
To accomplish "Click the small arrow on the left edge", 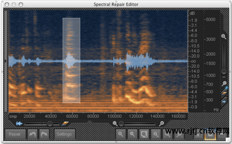I will click(x=5, y=61).
